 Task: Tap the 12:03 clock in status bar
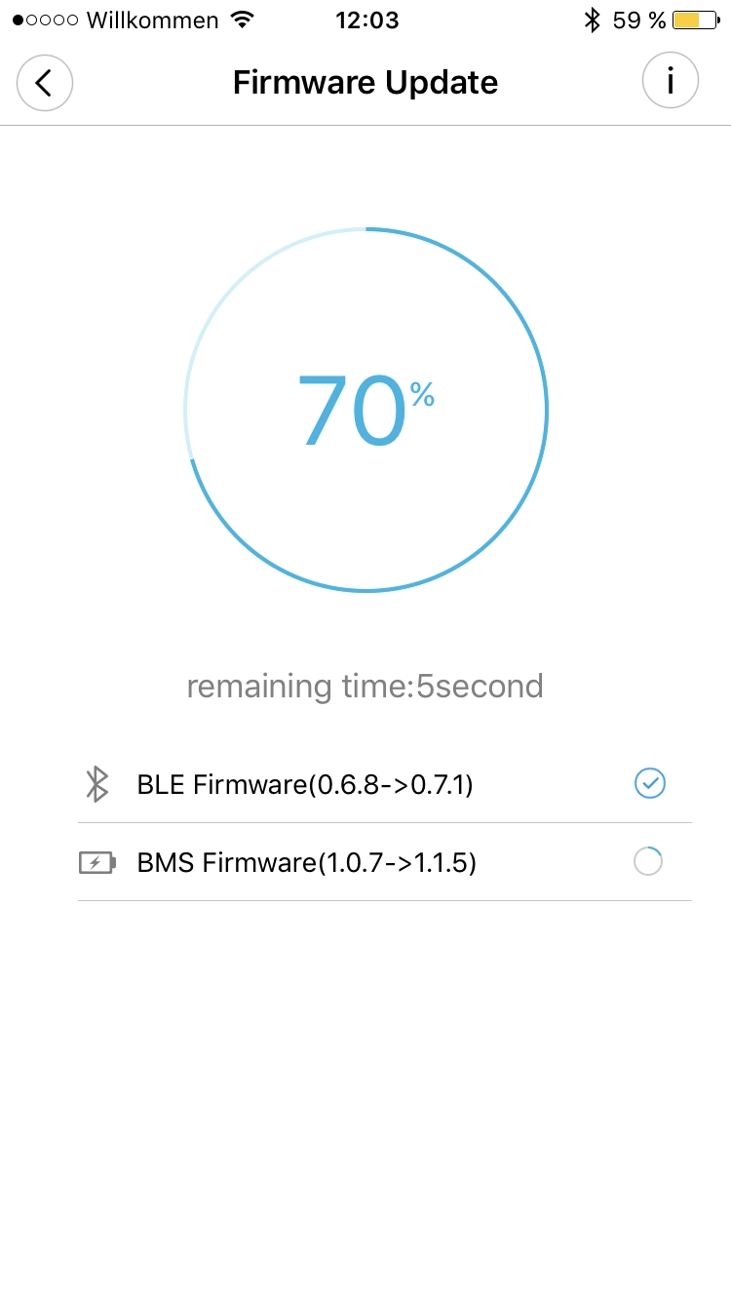[x=366, y=20]
